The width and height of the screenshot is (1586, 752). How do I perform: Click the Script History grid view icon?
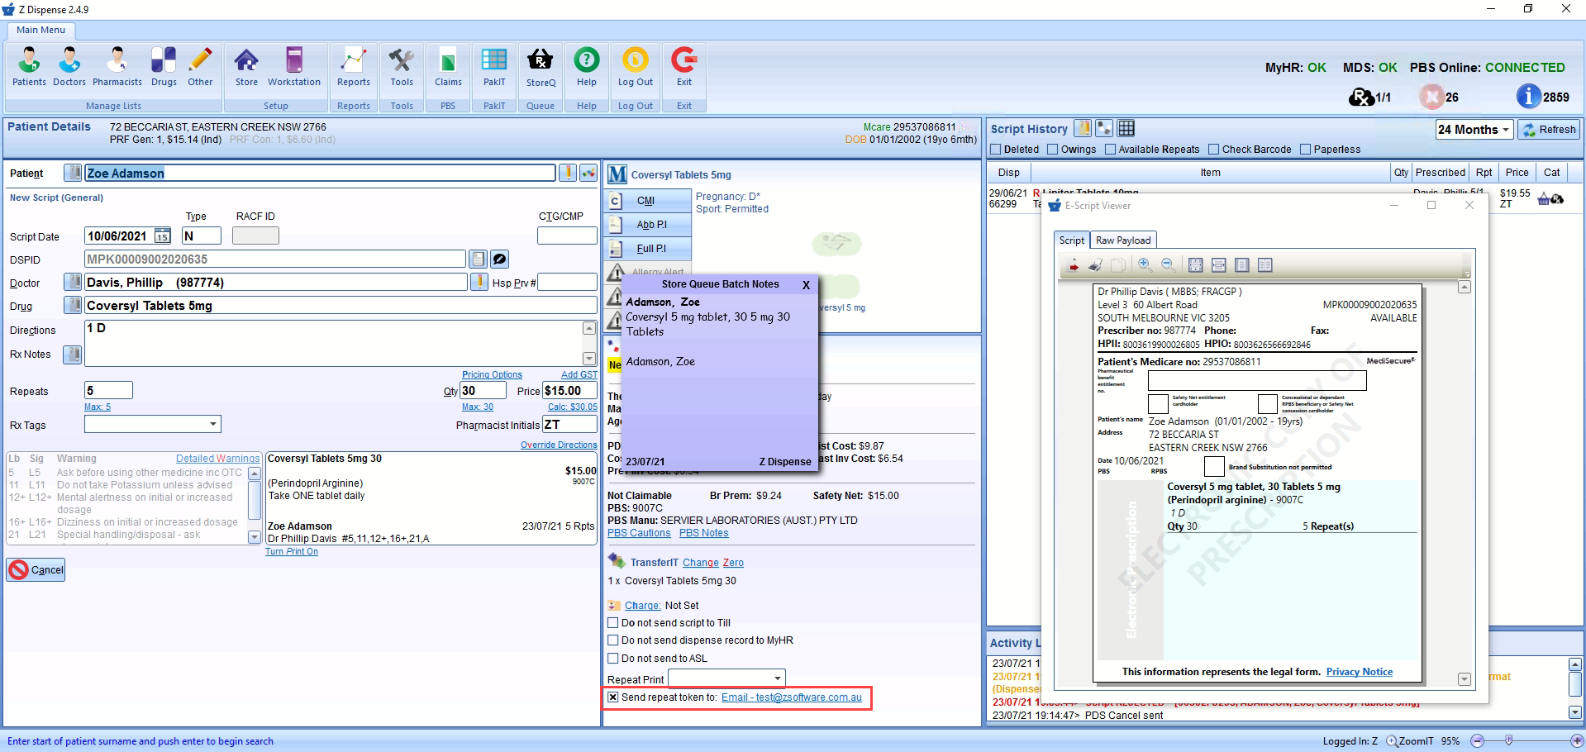[1126, 128]
